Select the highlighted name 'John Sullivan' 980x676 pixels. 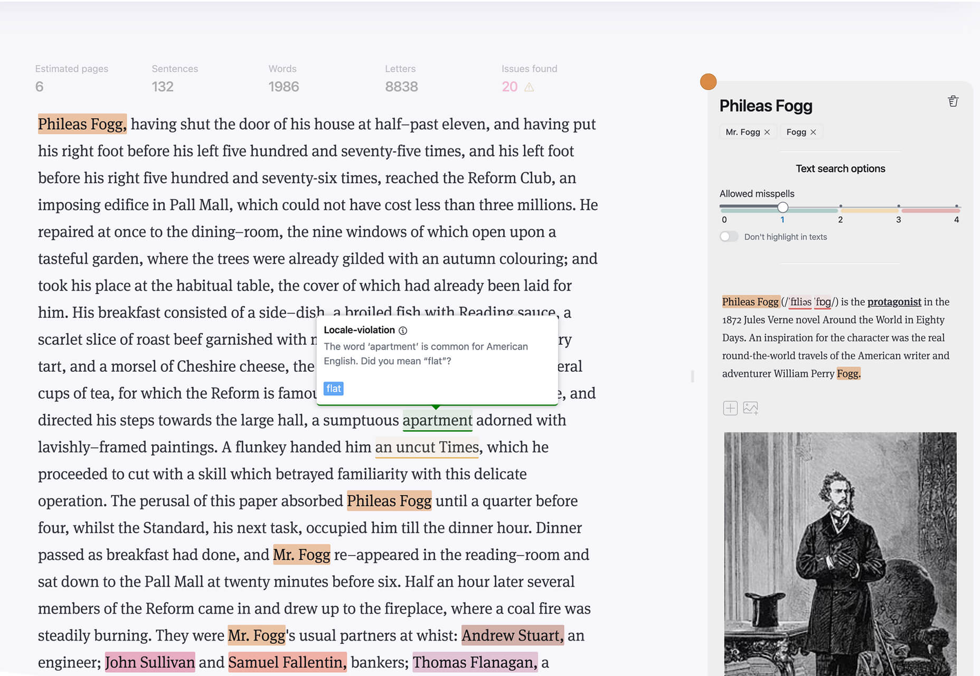150,662
